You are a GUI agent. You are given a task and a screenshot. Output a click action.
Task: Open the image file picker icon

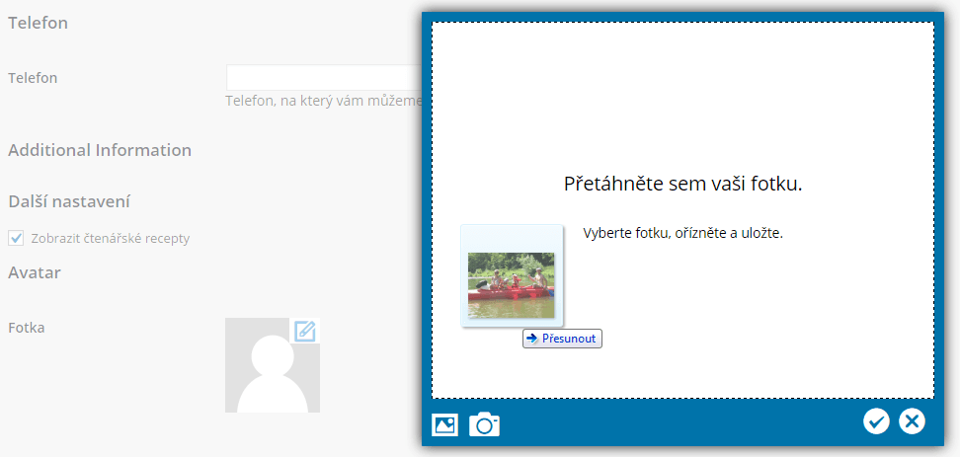pyautogui.click(x=445, y=424)
